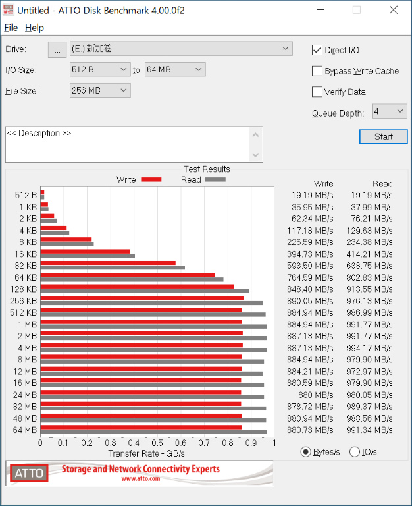Click the description scrollbar up arrow
Image resolution: width=412 pixels, height=506 pixels.
point(255,135)
